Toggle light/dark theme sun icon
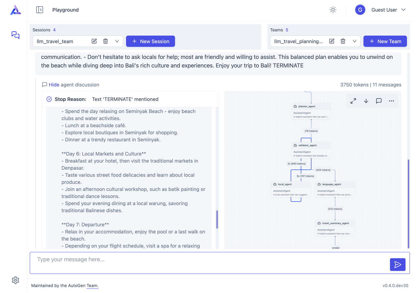 (x=333, y=10)
